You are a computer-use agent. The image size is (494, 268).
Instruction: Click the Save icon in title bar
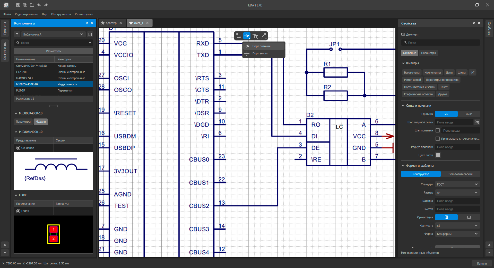click(x=18, y=5)
